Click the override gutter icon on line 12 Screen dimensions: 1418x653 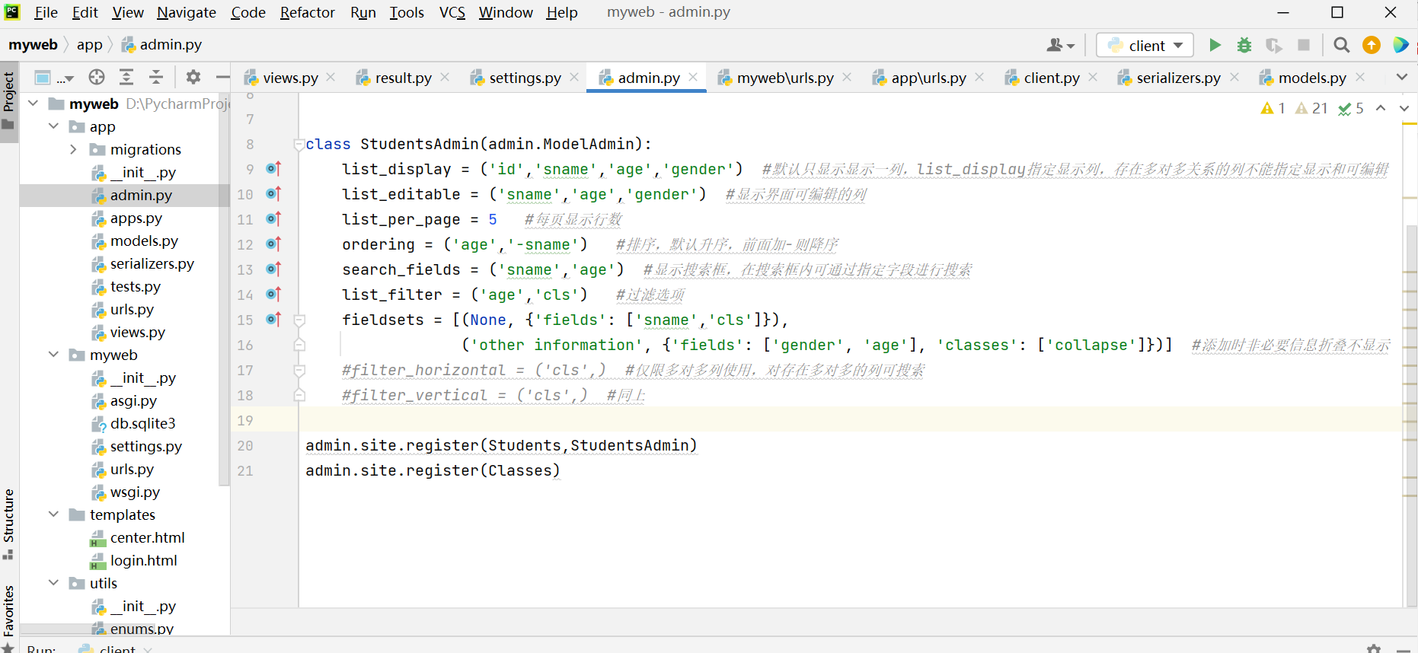273,244
